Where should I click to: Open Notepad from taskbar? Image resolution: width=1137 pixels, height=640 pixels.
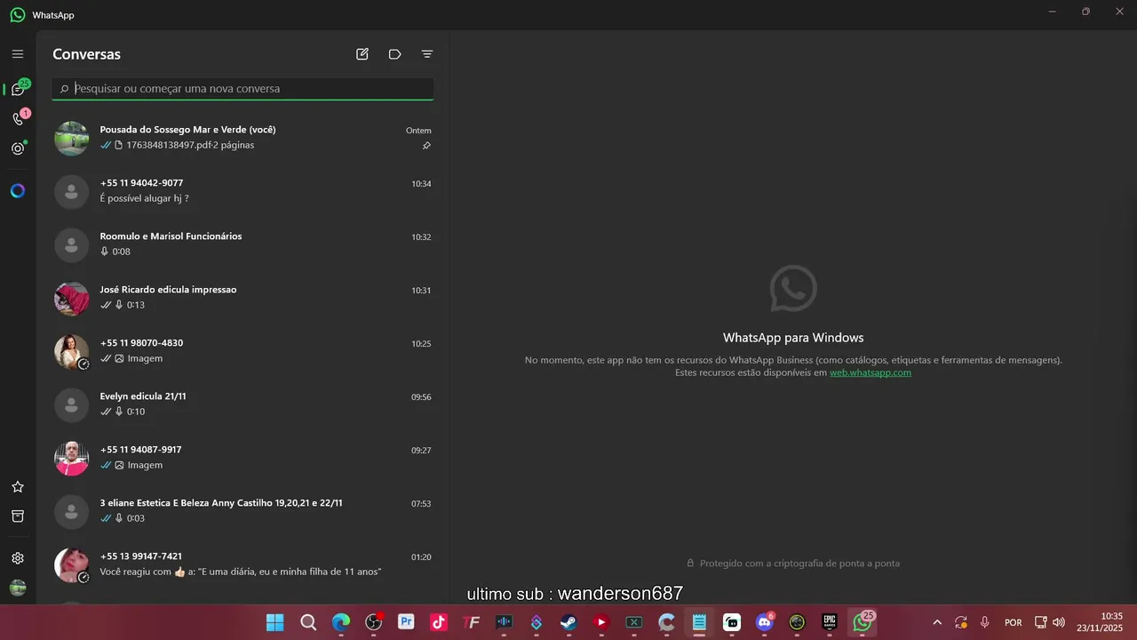pos(699,622)
